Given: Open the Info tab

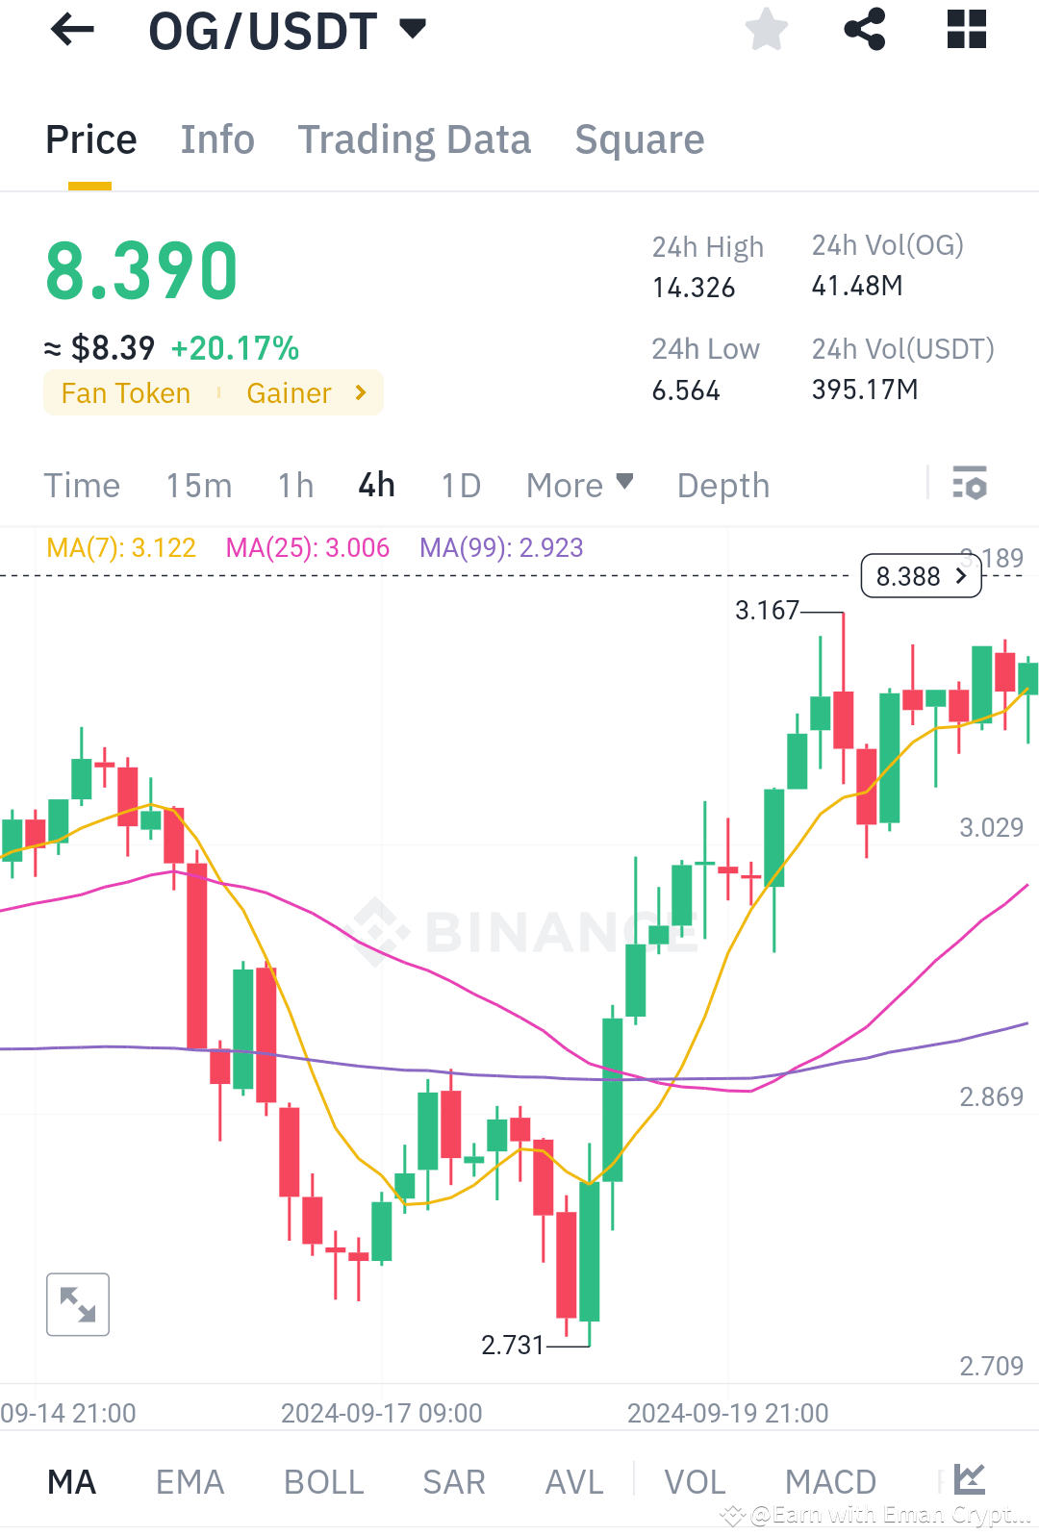Looking at the screenshot, I should point(217,139).
